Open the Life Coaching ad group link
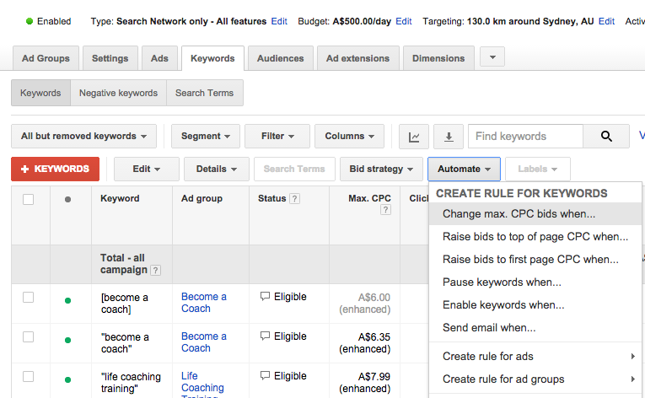Image resolution: width=645 pixels, height=398 pixels. 202,384
